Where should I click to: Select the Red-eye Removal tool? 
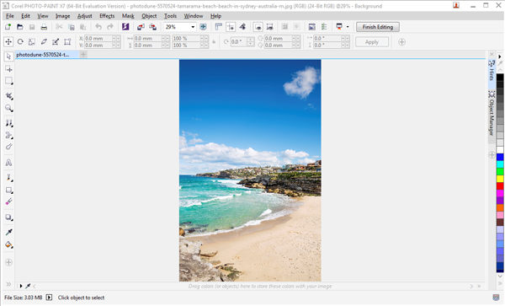click(x=8, y=136)
